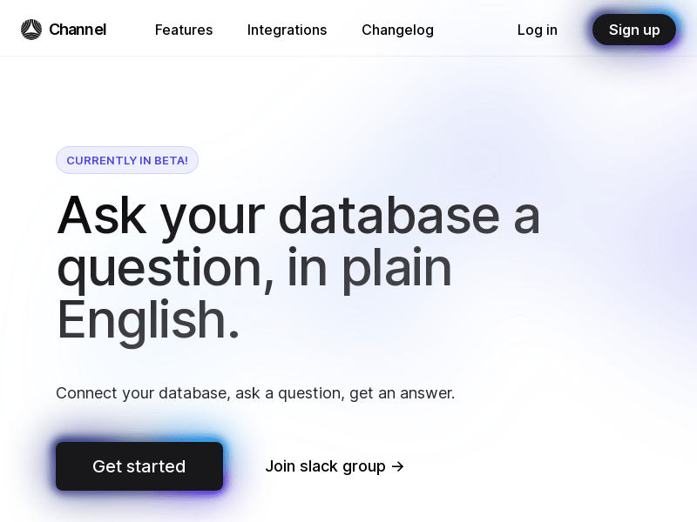This screenshot has width=697, height=522.
Task: Click the Channel logo icon
Action: coord(31,30)
